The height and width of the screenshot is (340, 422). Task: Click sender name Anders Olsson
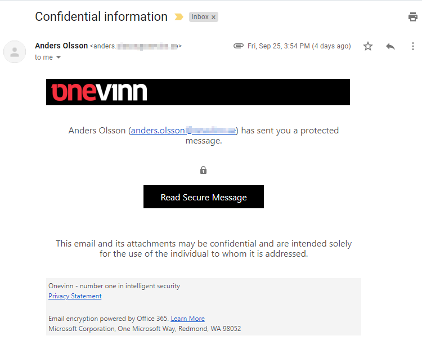coord(61,46)
